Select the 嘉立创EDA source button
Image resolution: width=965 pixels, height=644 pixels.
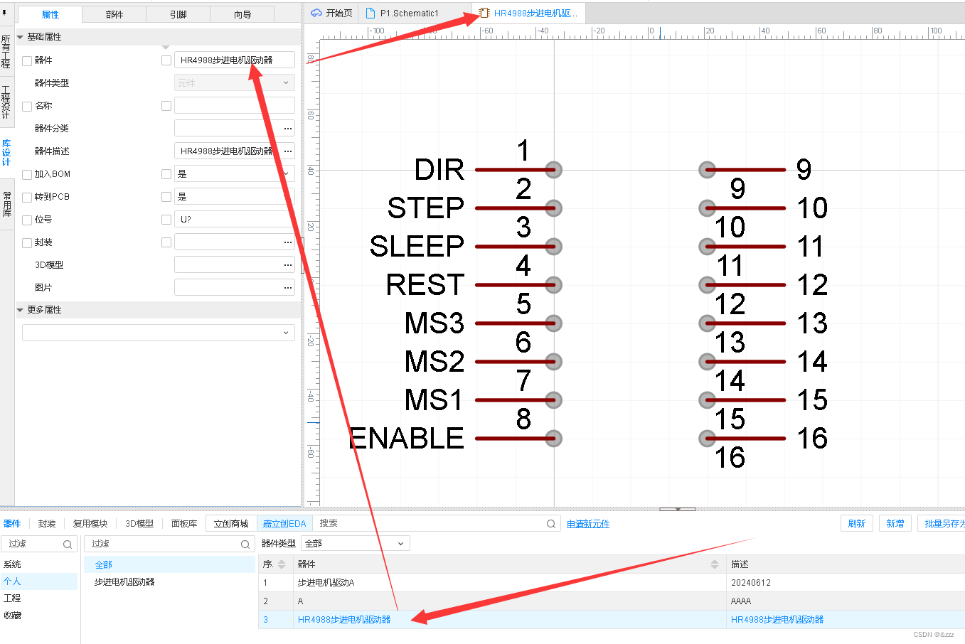[x=284, y=524]
